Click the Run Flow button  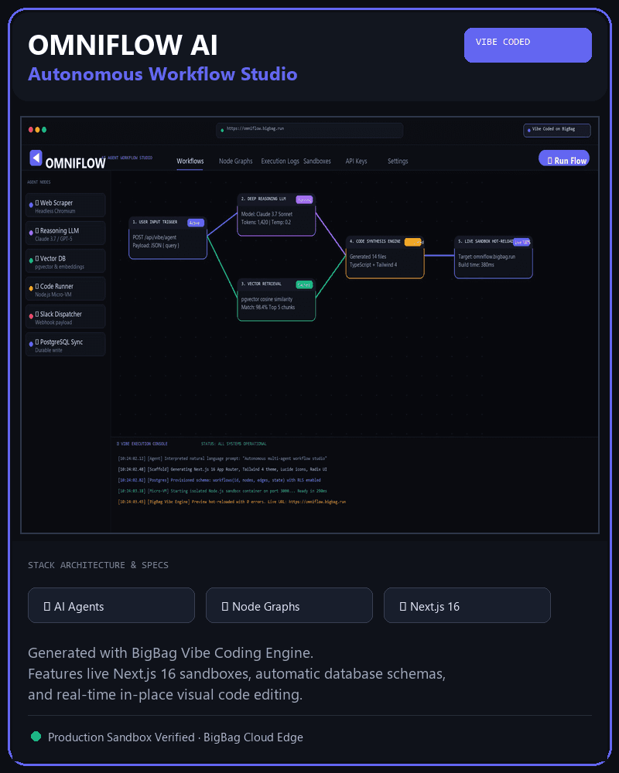(x=564, y=158)
